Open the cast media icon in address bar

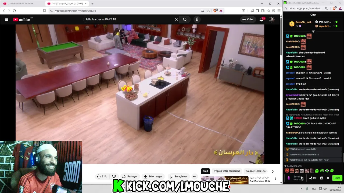[202, 11]
